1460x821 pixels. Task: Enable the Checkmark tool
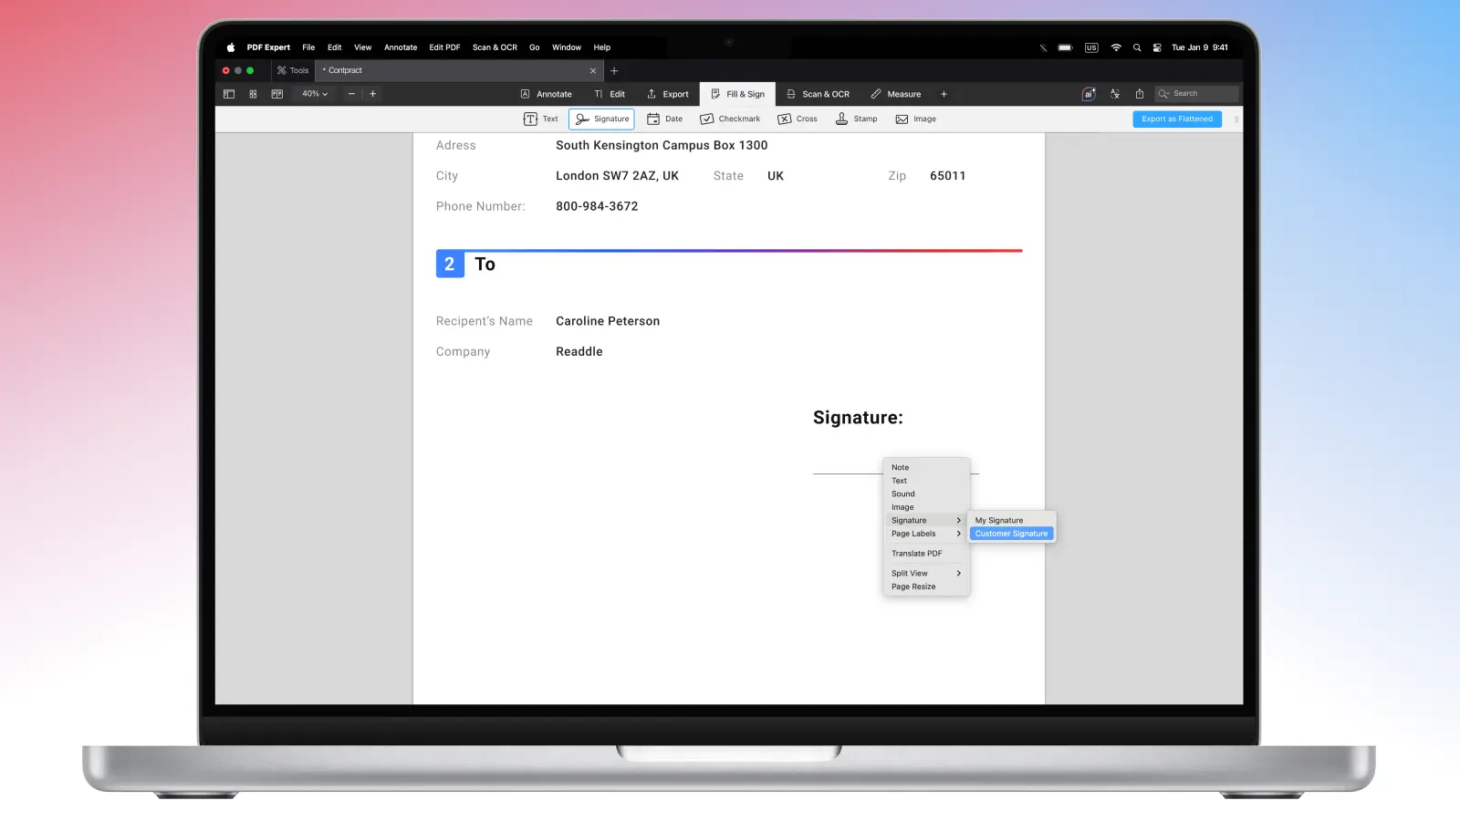730,120
